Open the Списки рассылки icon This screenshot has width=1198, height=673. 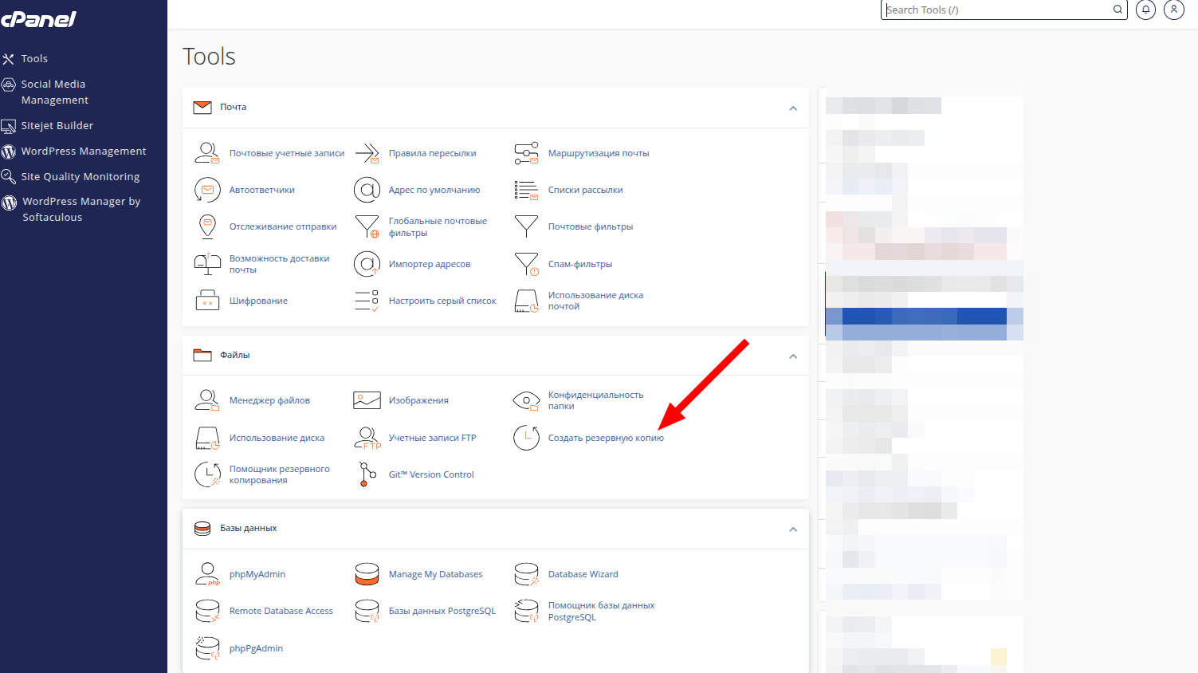pyautogui.click(x=526, y=190)
